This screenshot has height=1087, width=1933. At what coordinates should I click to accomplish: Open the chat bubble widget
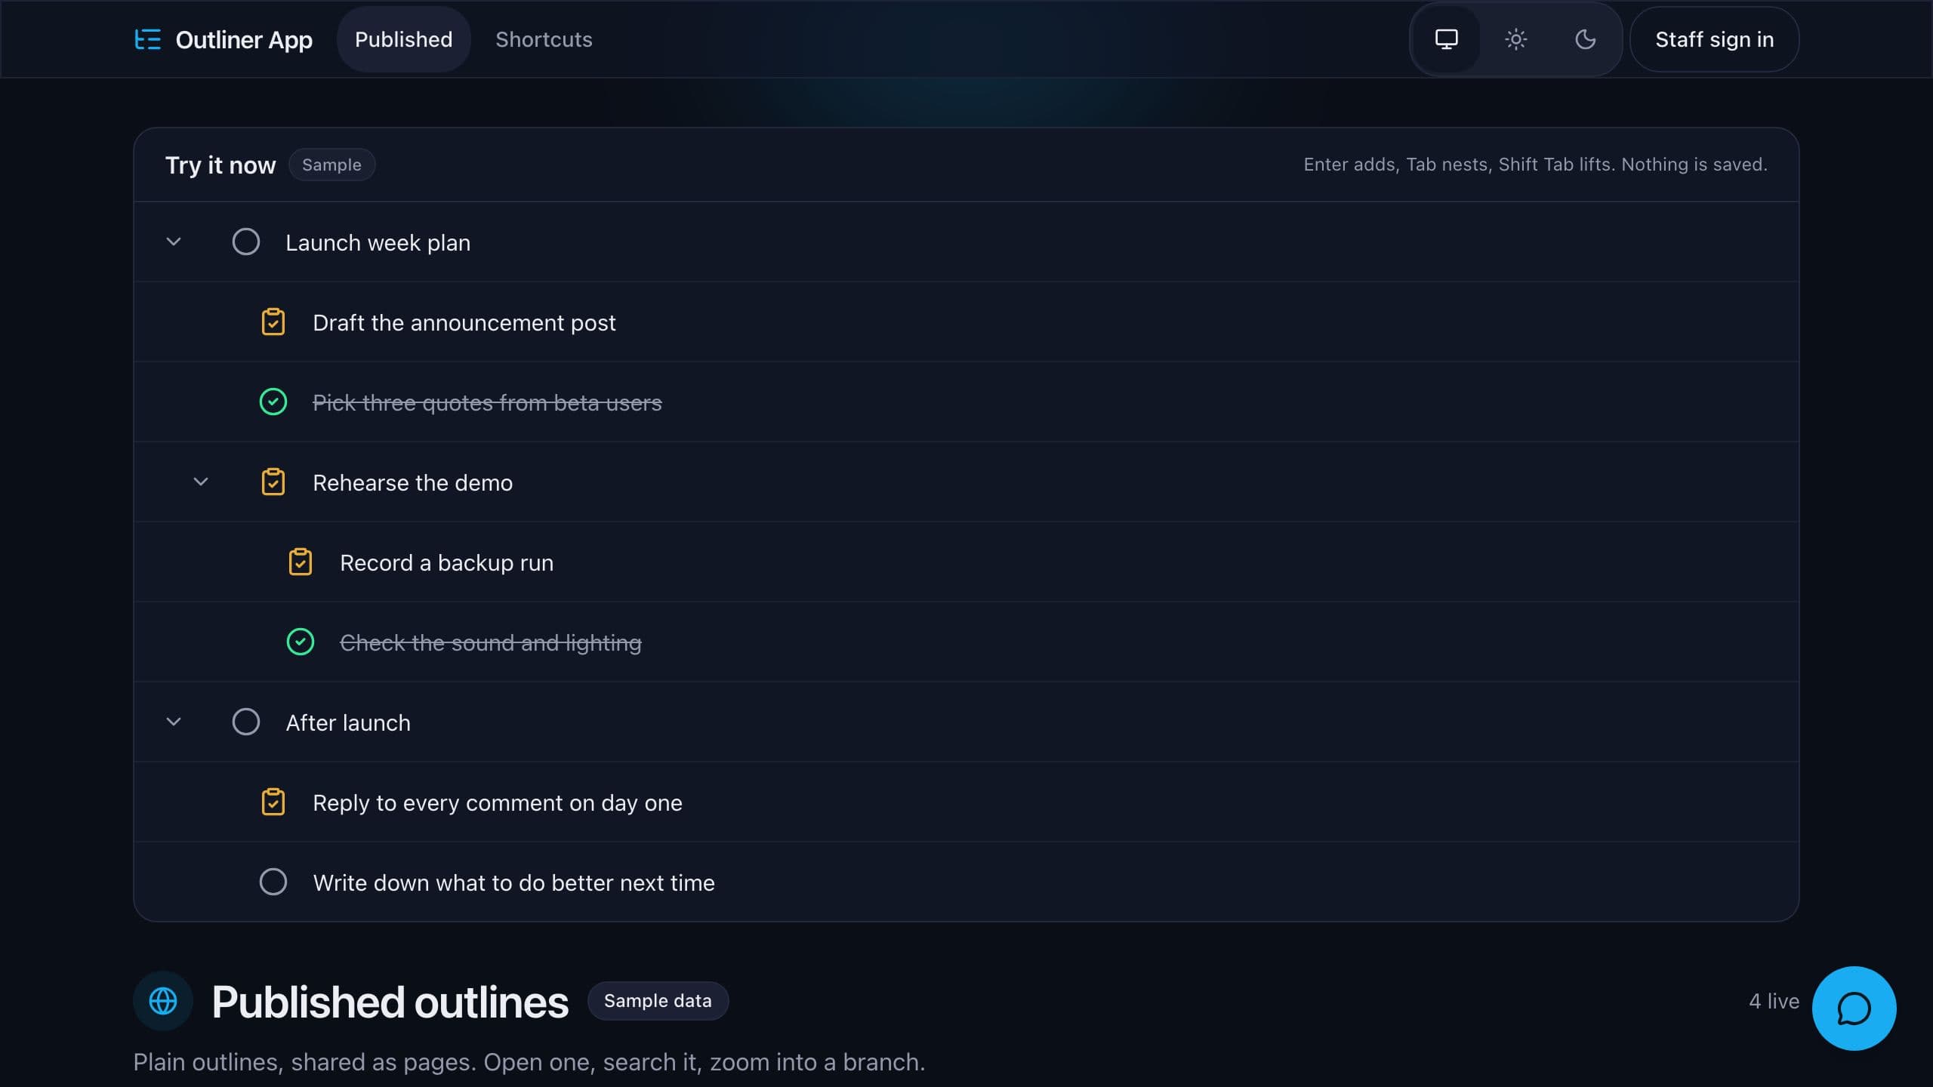pyautogui.click(x=1854, y=1008)
